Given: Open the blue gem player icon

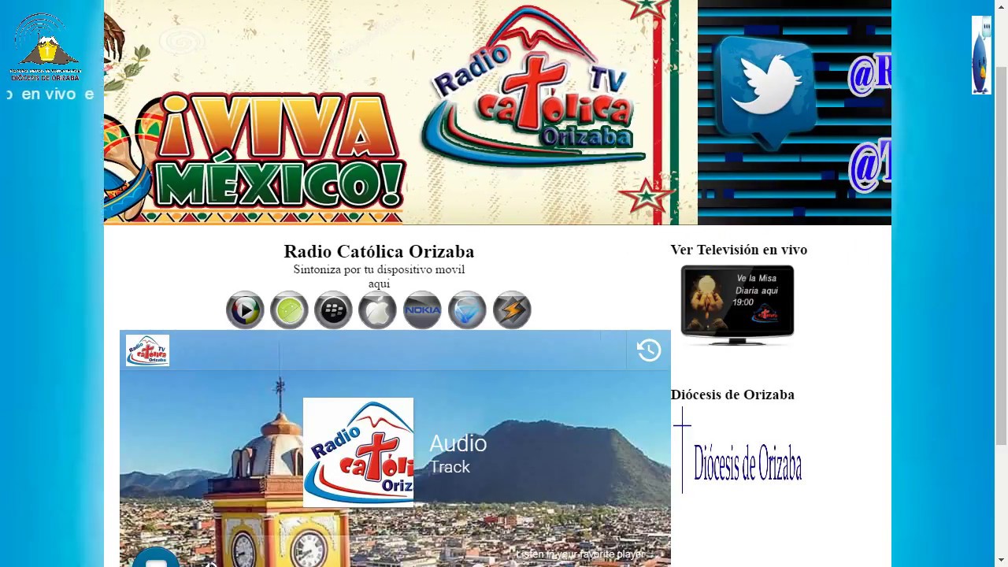Looking at the screenshot, I should (x=467, y=310).
